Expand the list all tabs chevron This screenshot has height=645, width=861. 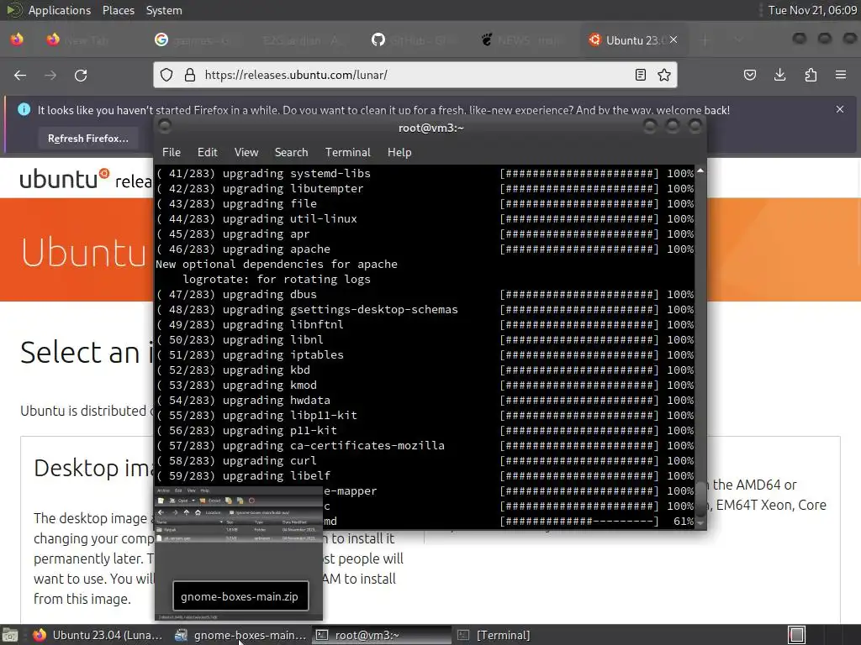[738, 40]
